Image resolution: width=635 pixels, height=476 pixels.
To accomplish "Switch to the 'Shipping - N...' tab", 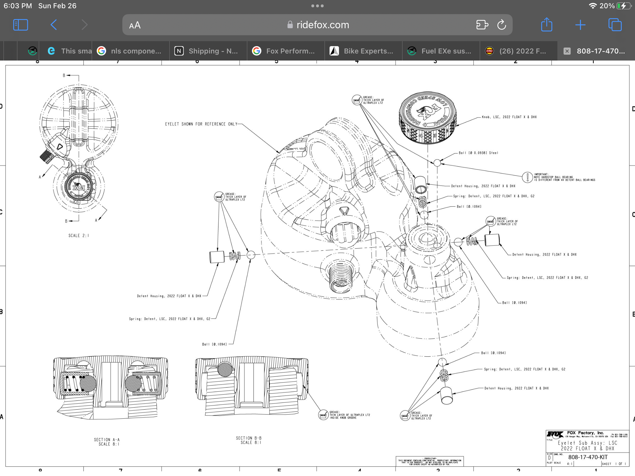I will coord(208,51).
